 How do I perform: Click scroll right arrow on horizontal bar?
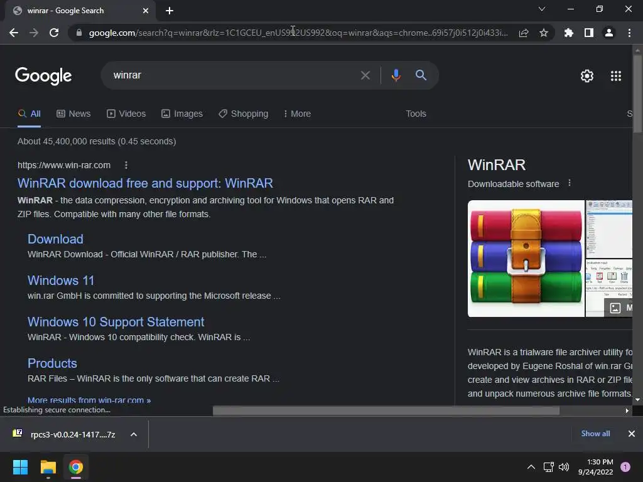[627, 410]
